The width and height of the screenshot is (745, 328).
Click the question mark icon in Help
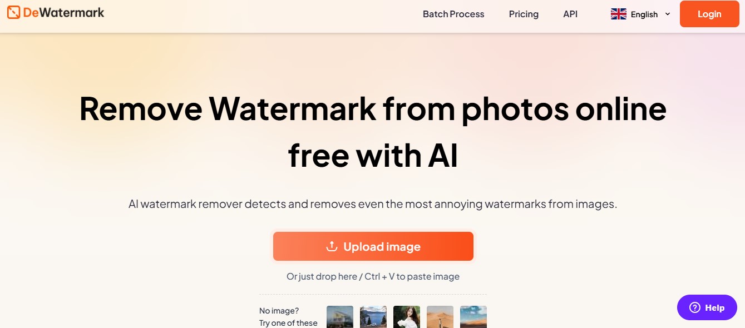point(694,307)
